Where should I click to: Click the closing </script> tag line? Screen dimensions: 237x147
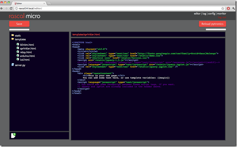(x=83, y=89)
